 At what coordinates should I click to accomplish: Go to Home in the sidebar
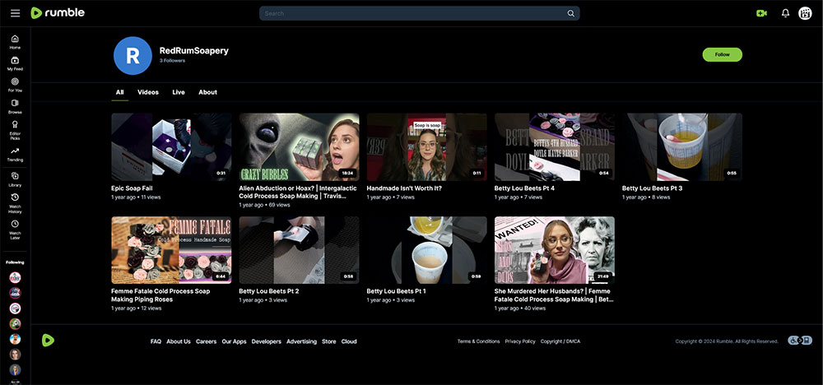point(15,41)
